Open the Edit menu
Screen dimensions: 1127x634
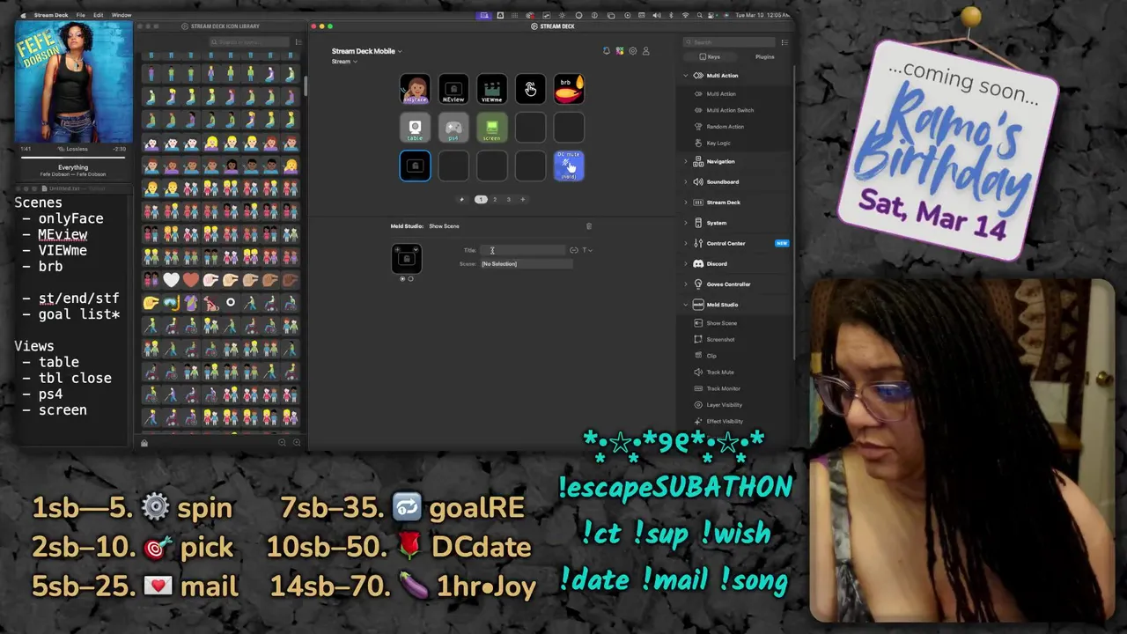[x=98, y=15]
